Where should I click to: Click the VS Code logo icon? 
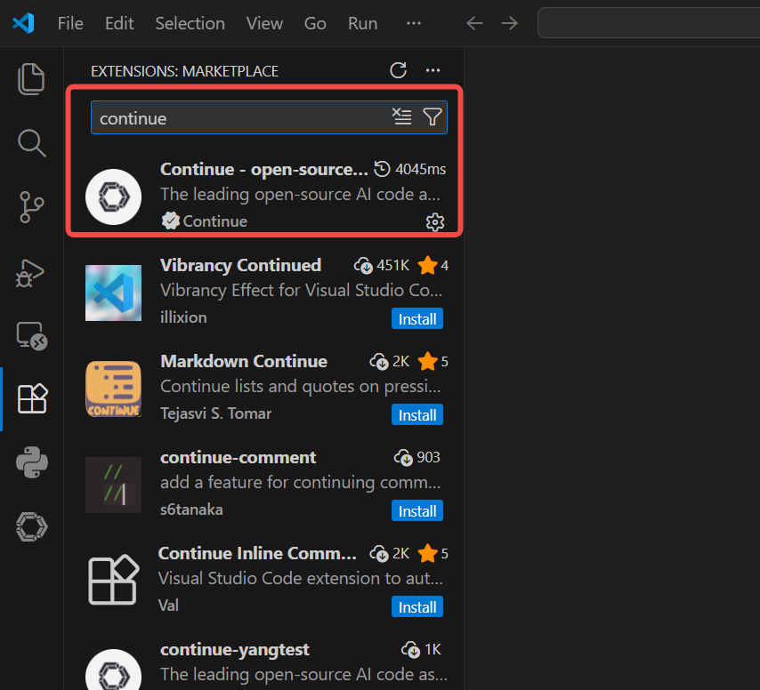(x=23, y=23)
